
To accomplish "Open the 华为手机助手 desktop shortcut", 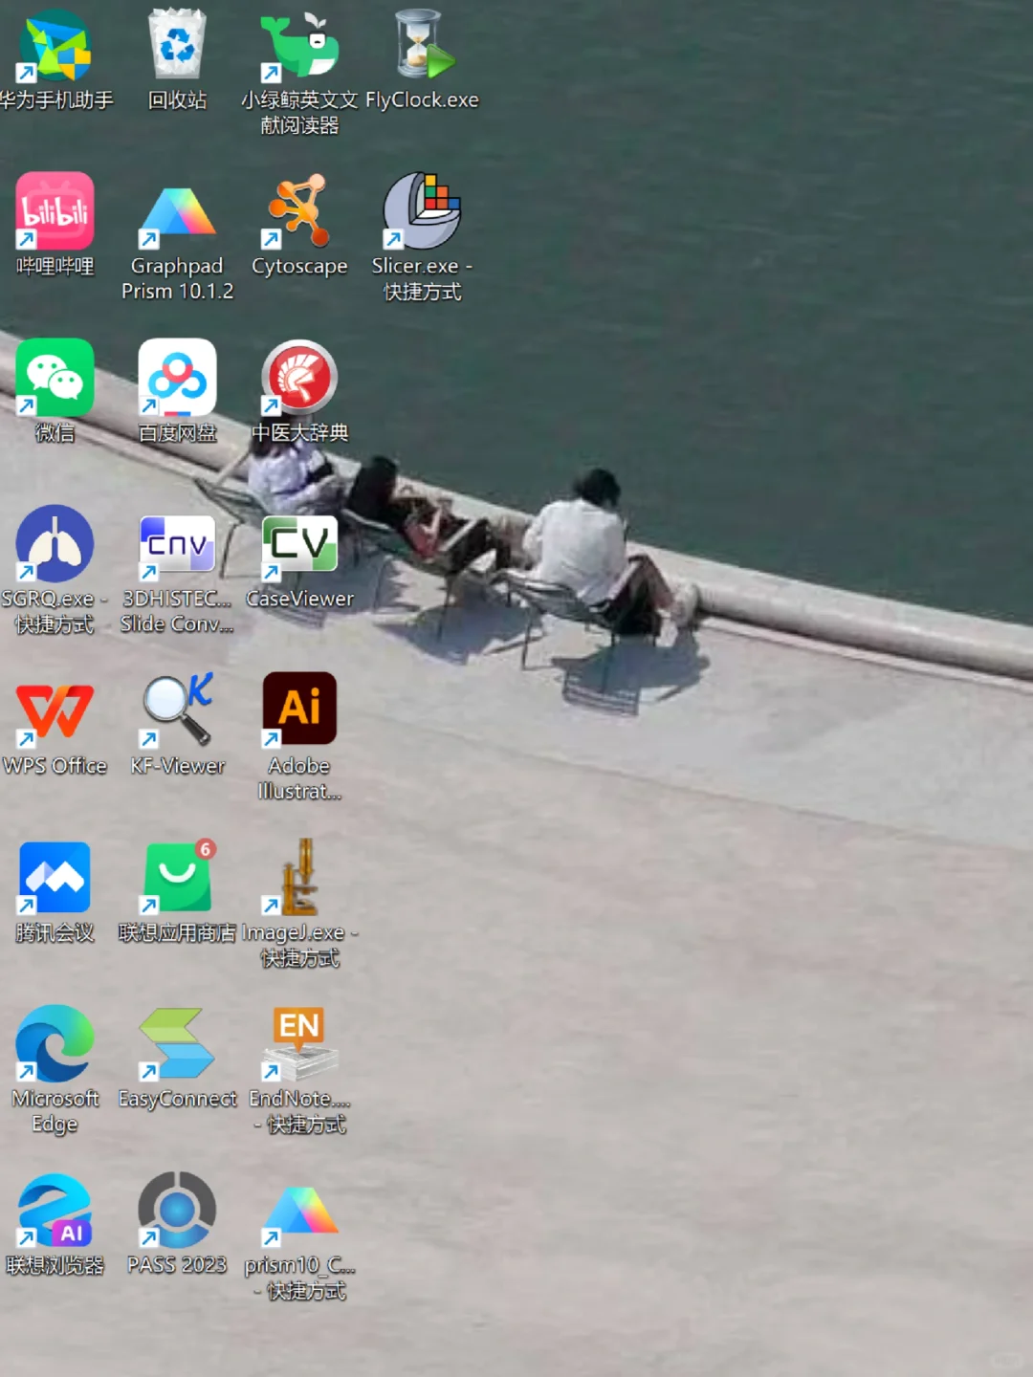I will (x=55, y=46).
